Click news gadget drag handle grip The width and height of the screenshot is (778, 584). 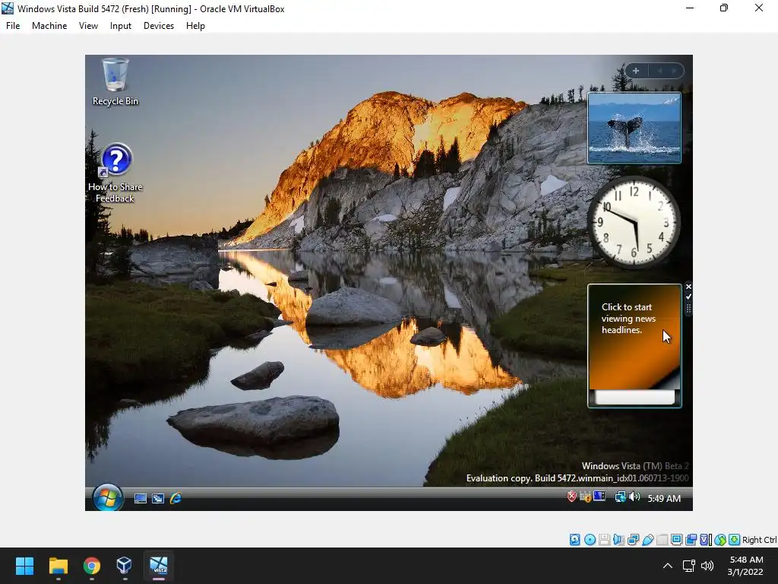pos(688,309)
